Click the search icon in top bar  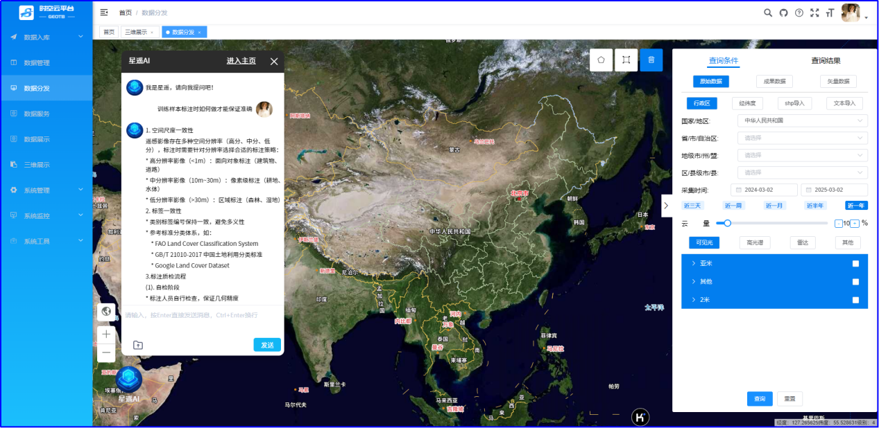[x=768, y=12]
